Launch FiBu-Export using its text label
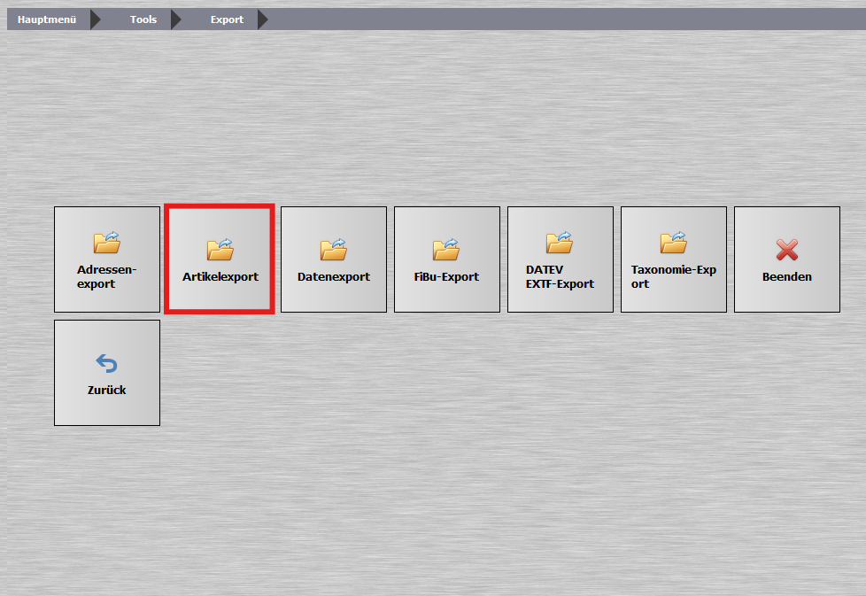The image size is (866, 596). click(446, 276)
